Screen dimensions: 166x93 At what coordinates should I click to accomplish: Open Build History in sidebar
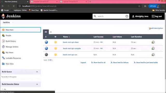point(11,41)
